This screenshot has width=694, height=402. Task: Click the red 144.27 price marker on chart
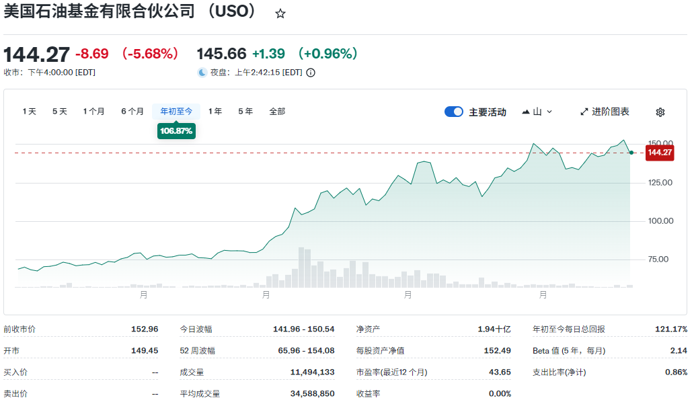(660, 153)
